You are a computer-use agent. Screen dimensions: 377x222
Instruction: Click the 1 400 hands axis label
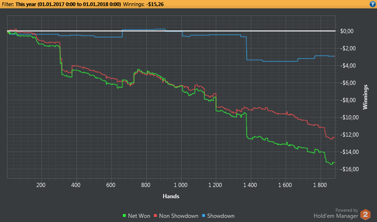(x=250, y=185)
